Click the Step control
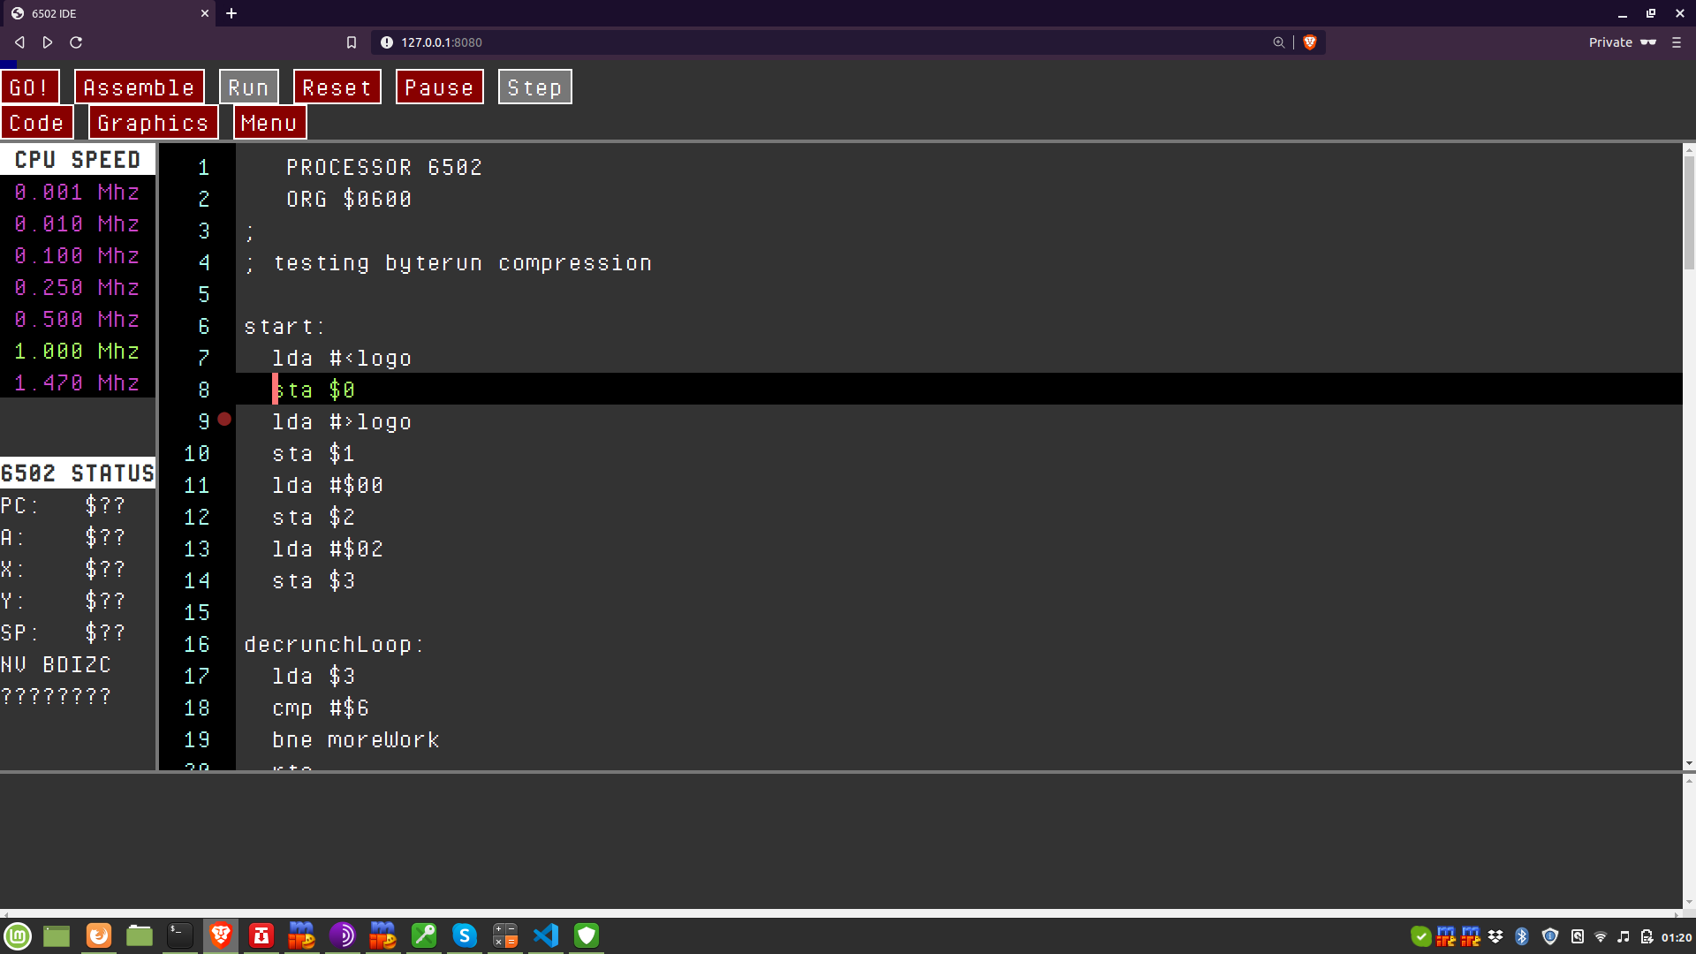The image size is (1696, 954). (x=534, y=87)
